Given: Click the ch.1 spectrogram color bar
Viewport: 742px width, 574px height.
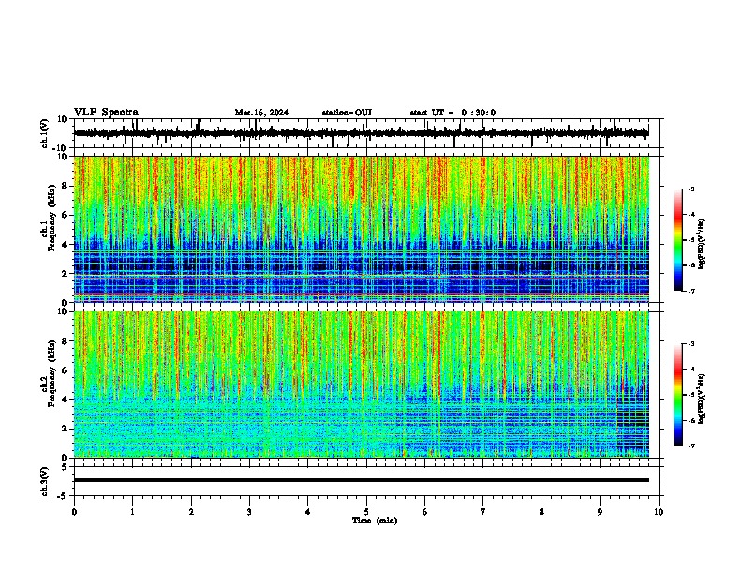Looking at the screenshot, I should coord(678,240).
